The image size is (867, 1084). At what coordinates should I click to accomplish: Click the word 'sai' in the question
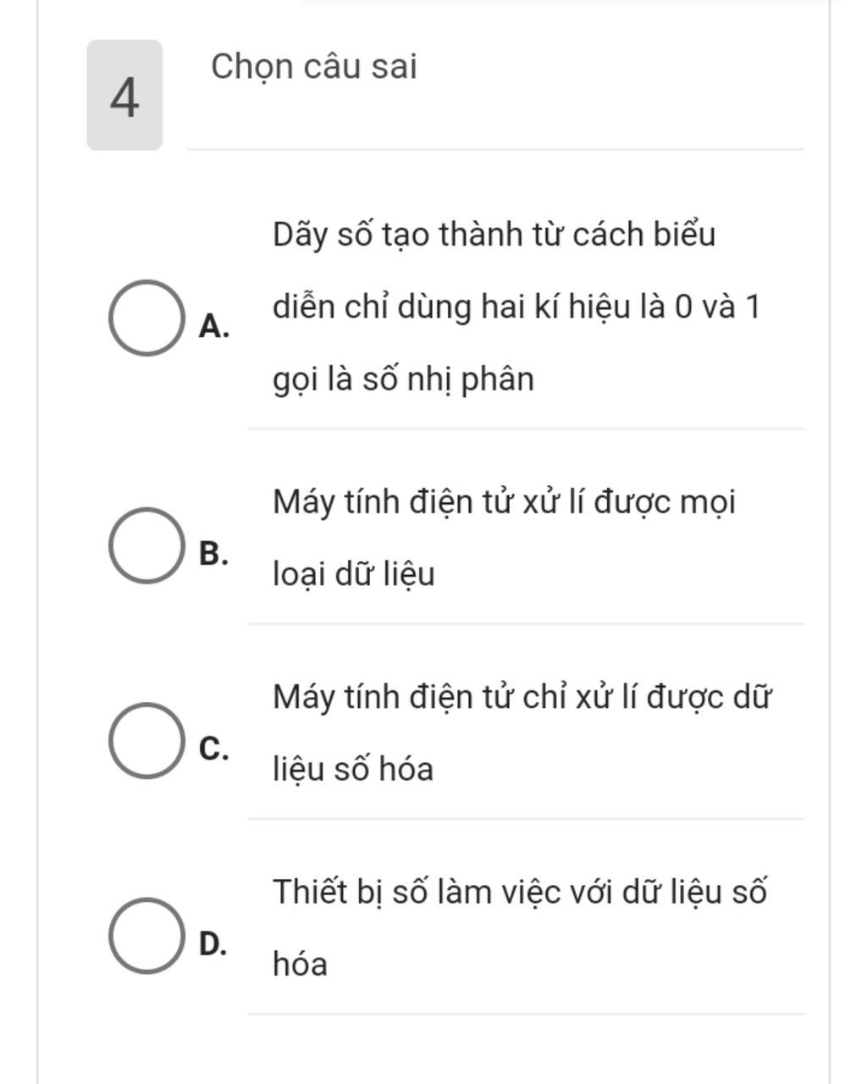pos(394,68)
